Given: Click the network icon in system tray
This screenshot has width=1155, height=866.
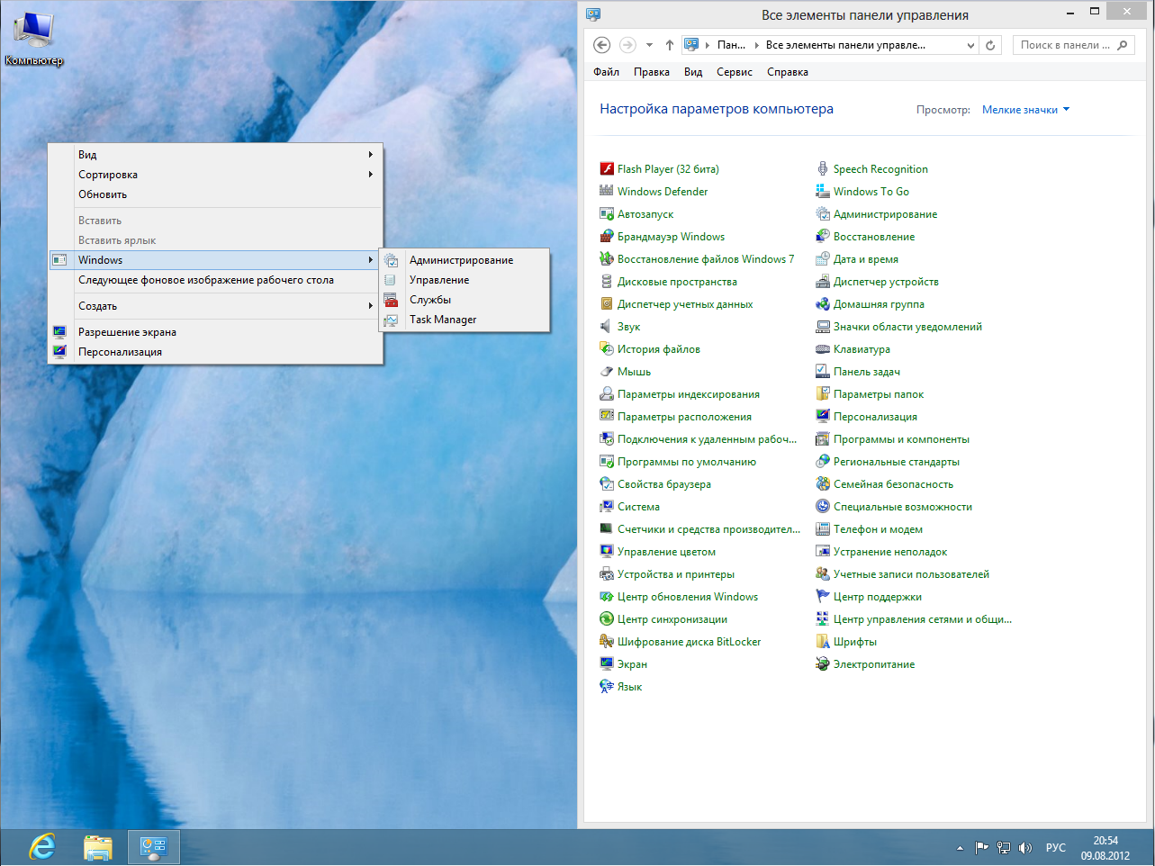Looking at the screenshot, I should click(x=1004, y=848).
